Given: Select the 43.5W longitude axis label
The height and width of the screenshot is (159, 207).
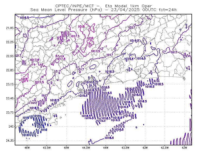Looking at the screenshot, I should tap(125, 148).
